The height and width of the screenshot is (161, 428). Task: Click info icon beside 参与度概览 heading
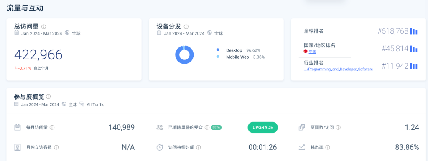(48, 97)
